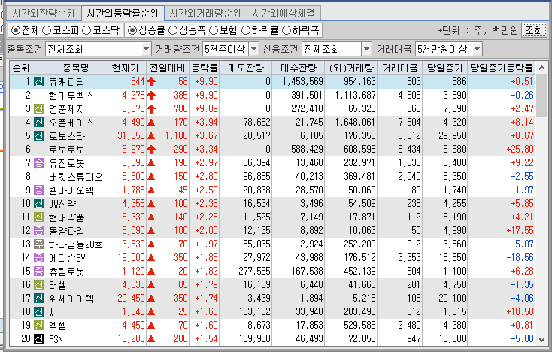Click the stock name 하나금융20호
This screenshot has width=552, height=352.
[76, 244]
